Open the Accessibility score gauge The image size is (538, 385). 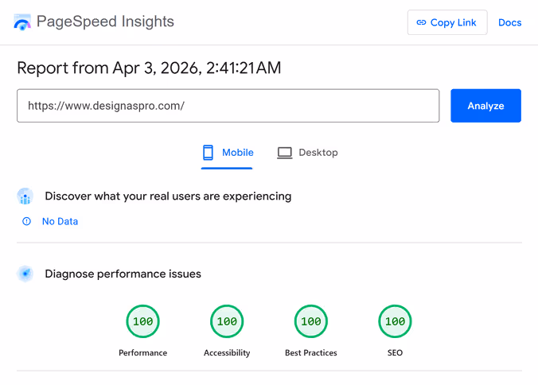pyautogui.click(x=227, y=322)
